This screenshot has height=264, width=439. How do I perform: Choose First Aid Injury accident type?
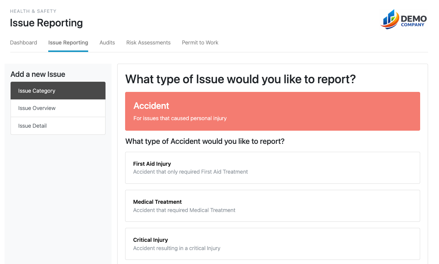click(272, 168)
